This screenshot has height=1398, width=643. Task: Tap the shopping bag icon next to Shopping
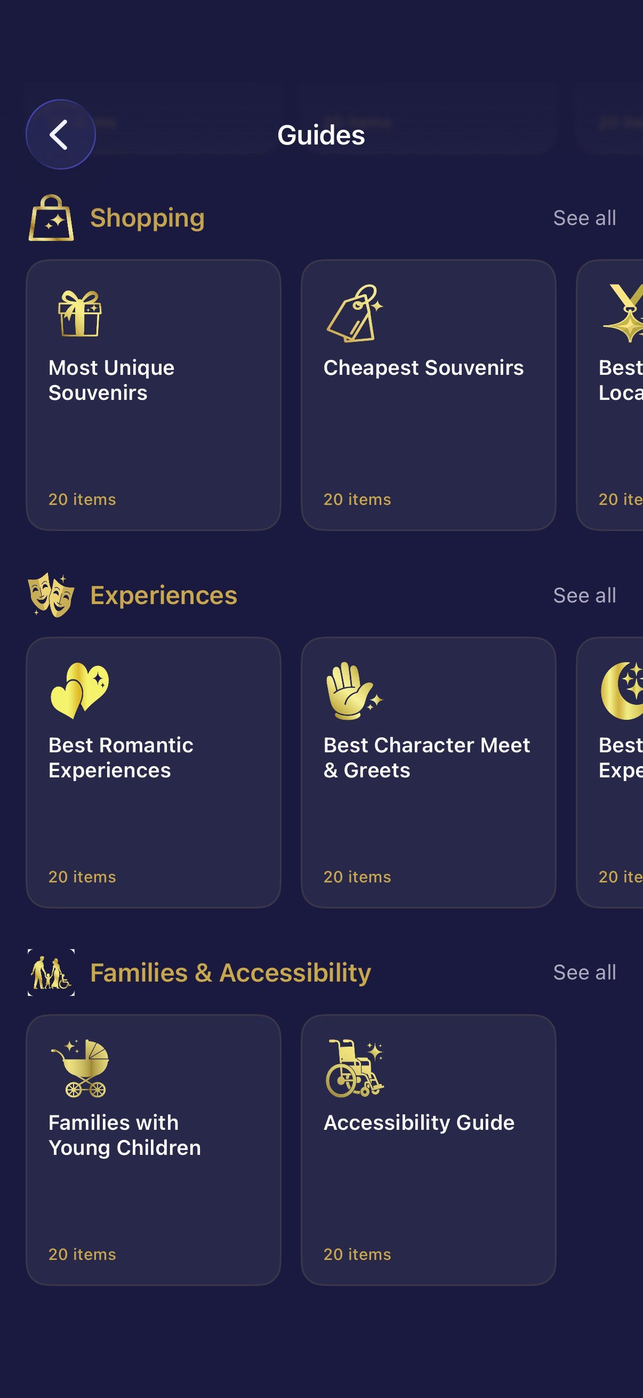coord(52,217)
